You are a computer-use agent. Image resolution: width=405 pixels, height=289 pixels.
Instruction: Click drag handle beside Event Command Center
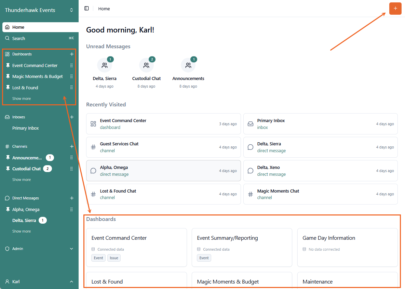[71, 65]
